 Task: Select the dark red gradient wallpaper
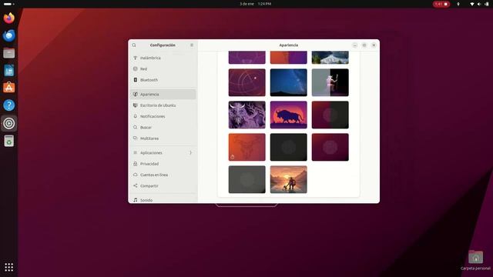[x=330, y=147]
